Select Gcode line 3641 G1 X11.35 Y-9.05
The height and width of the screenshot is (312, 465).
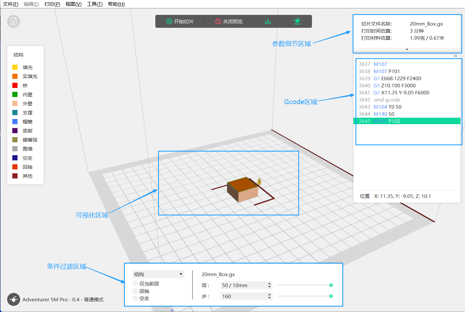click(x=407, y=92)
